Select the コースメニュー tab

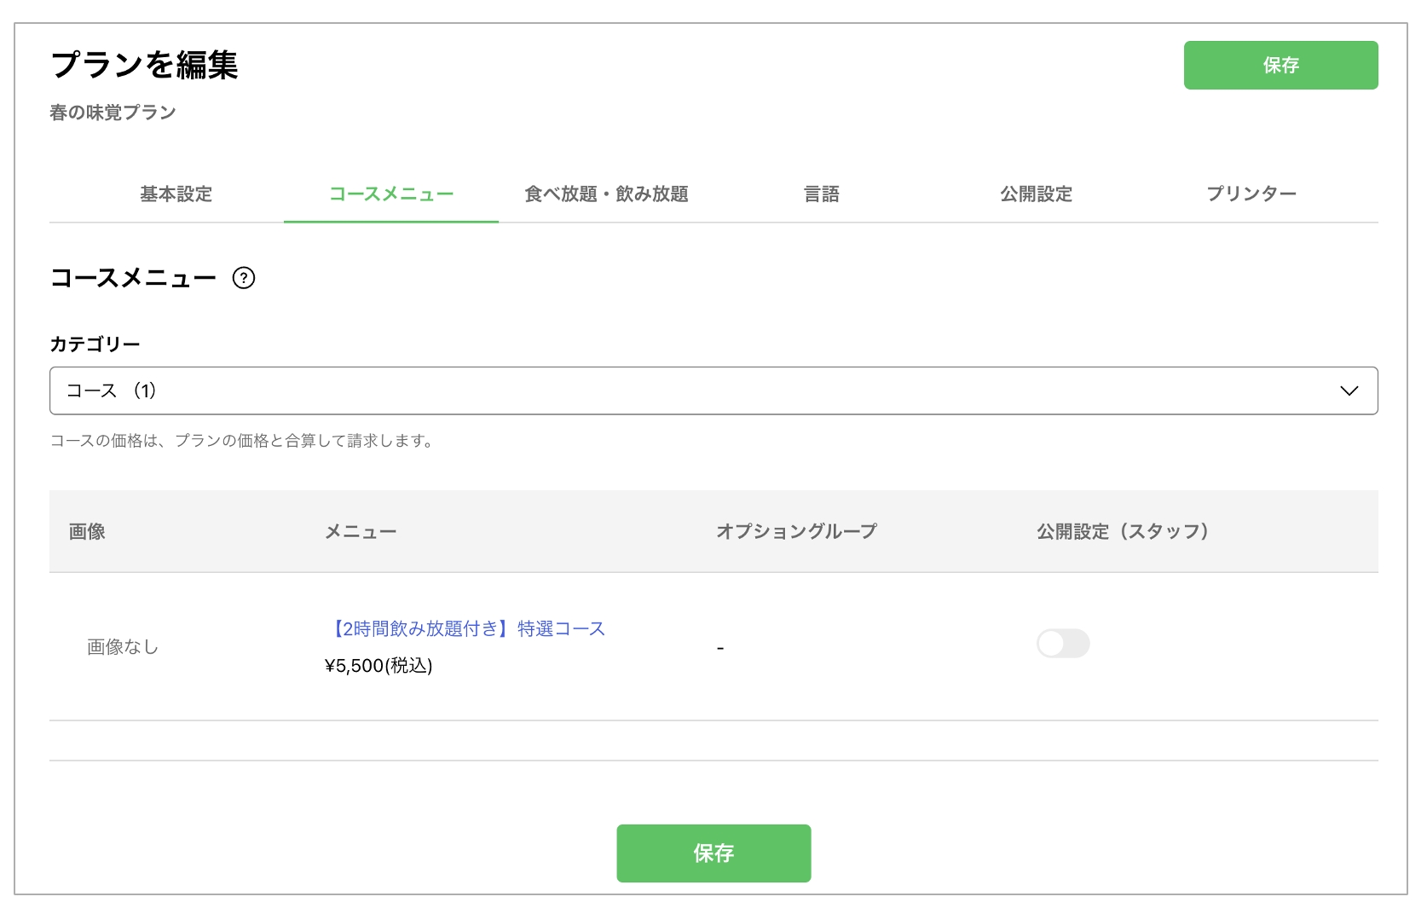tap(391, 194)
